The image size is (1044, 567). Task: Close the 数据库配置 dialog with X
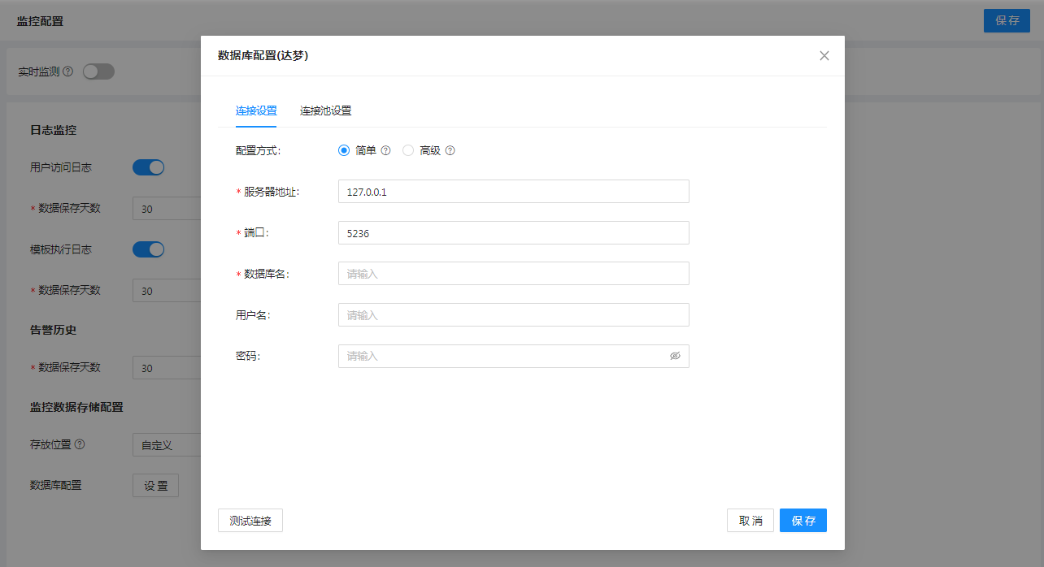click(x=824, y=56)
